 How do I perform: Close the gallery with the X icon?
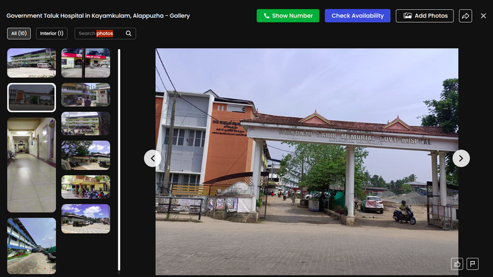(483, 16)
